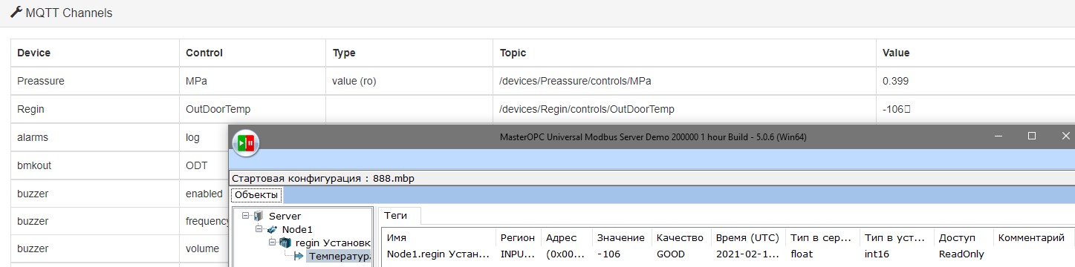Click the Качество column header
1075x267 pixels.
[681, 237]
